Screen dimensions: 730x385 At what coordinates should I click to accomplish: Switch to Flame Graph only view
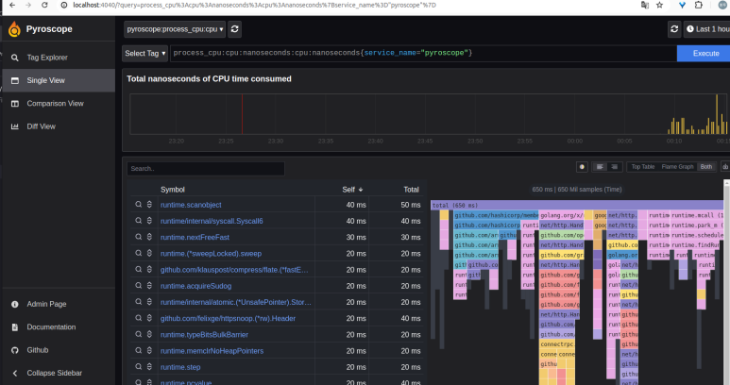(x=676, y=167)
